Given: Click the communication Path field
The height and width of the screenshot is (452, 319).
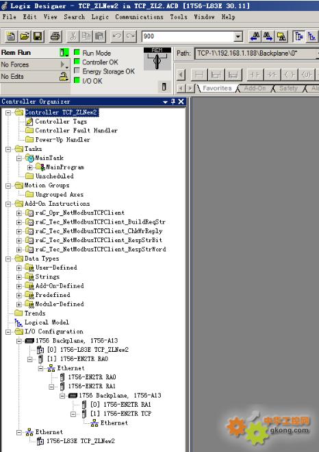Looking at the screenshot, I should 256,53.
